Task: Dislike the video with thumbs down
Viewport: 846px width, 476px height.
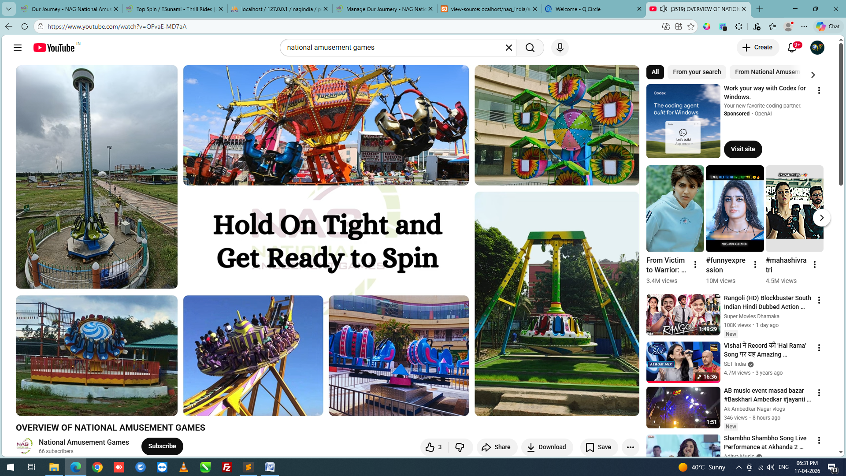Action: tap(460, 447)
